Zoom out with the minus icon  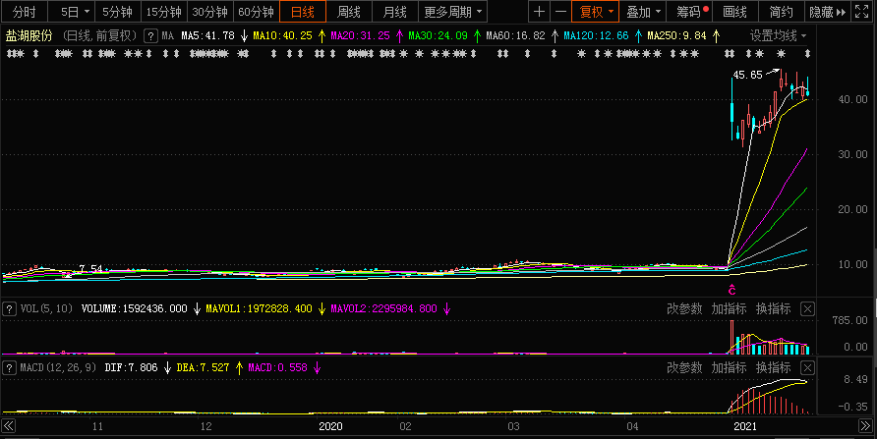(x=560, y=12)
